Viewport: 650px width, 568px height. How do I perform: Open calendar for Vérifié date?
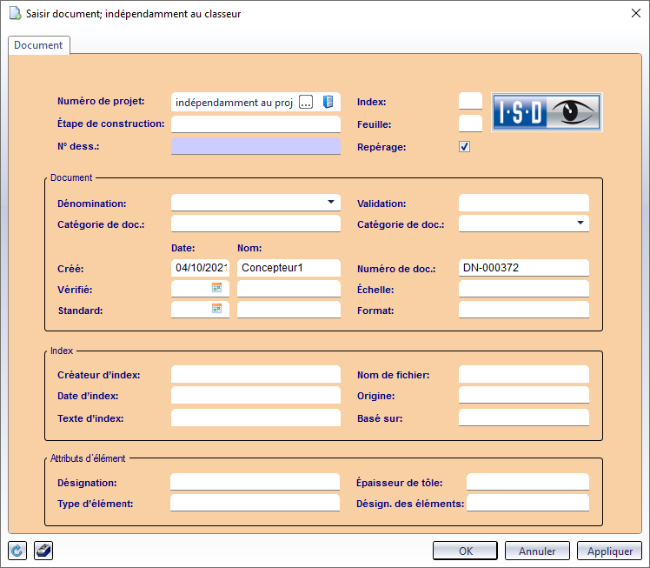coord(217,288)
